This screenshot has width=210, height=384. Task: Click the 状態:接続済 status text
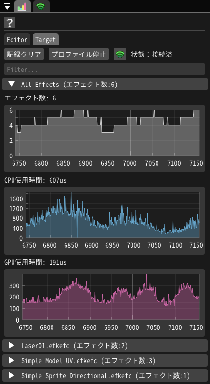[x=152, y=55]
